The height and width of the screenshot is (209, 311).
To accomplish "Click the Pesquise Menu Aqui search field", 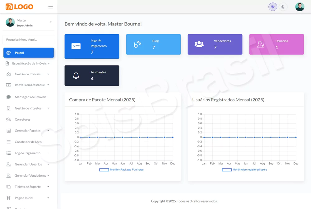I will [29, 39].
